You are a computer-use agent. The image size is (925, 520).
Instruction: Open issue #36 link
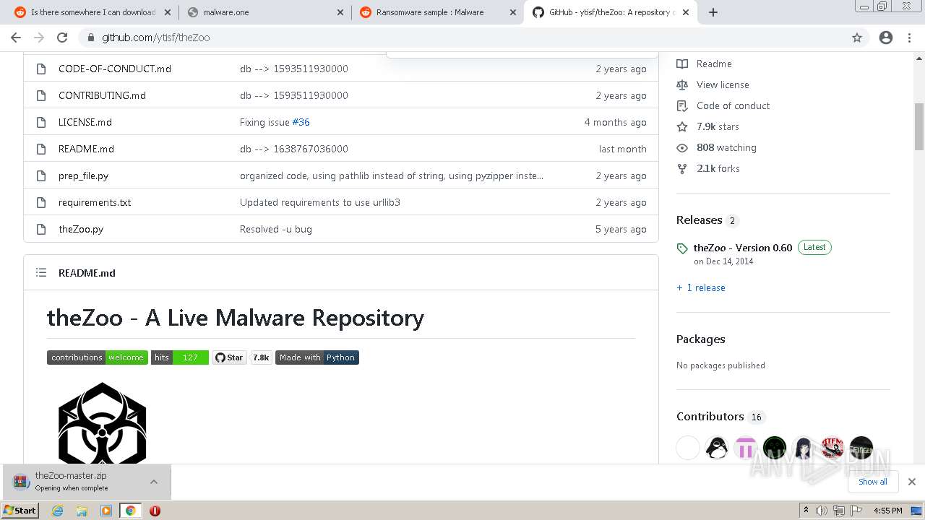pyautogui.click(x=301, y=122)
